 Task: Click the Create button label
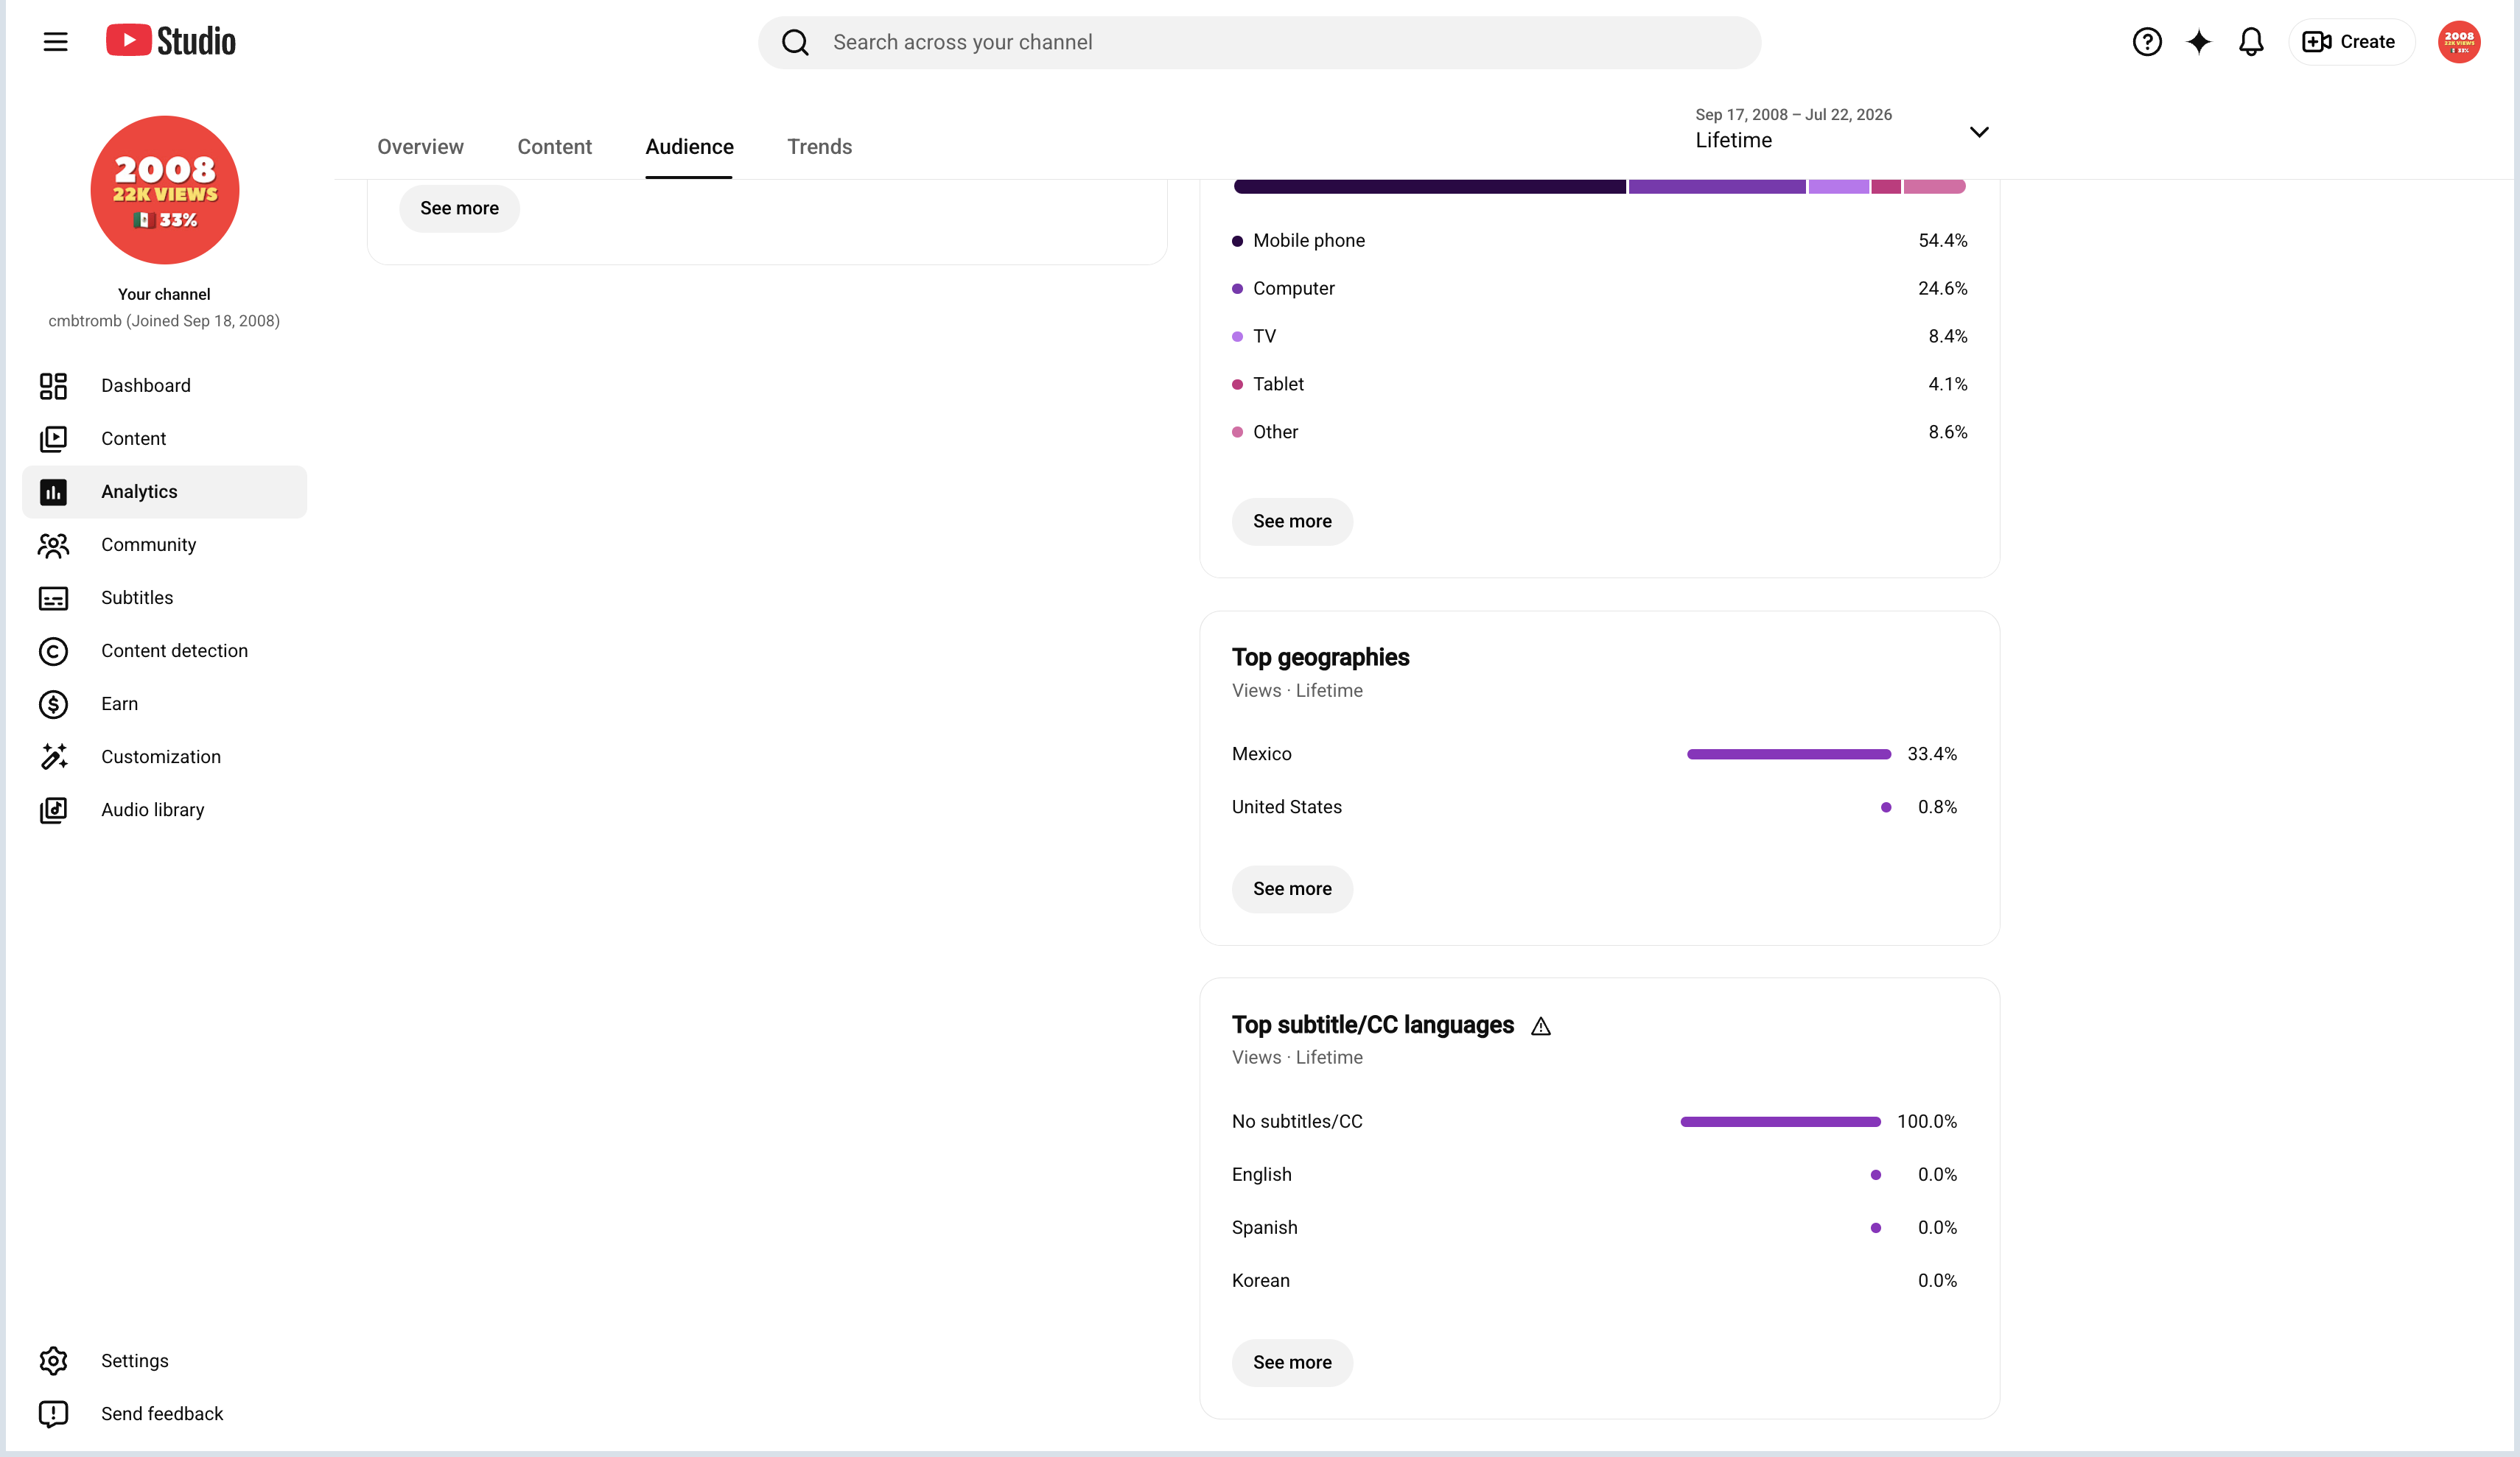pyautogui.click(x=2367, y=42)
